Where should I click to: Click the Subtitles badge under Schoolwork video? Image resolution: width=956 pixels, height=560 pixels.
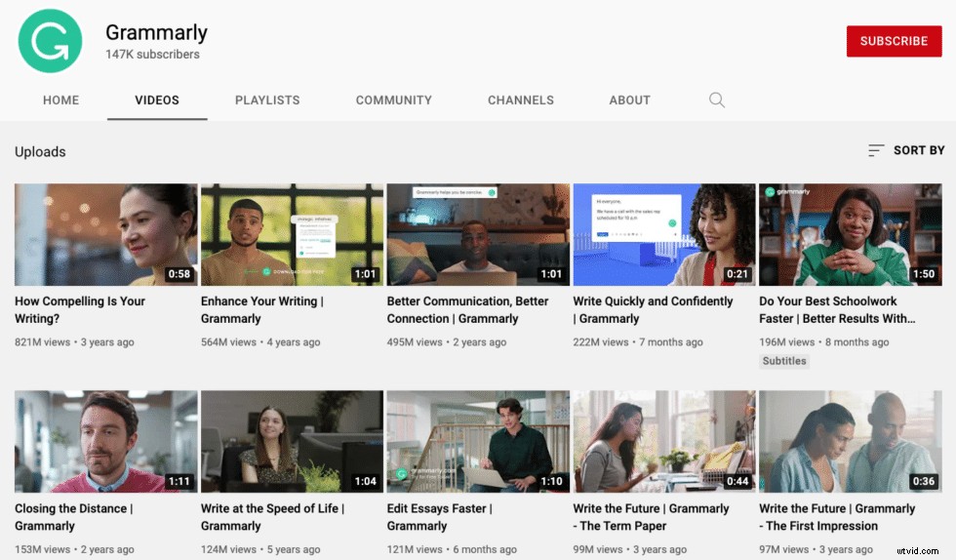tap(784, 361)
